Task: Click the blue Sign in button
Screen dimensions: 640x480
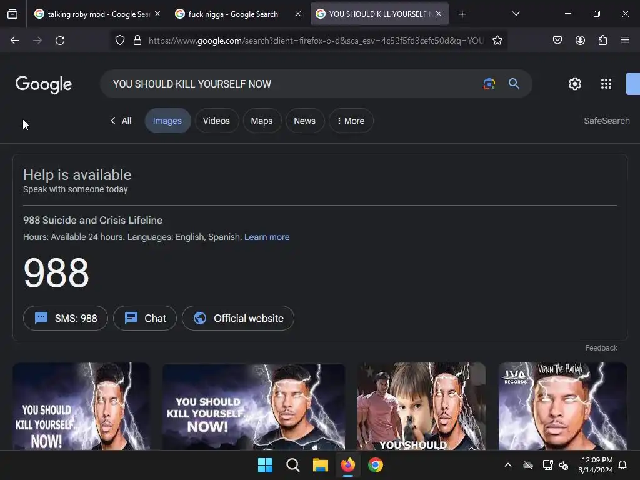Action: 633,84
